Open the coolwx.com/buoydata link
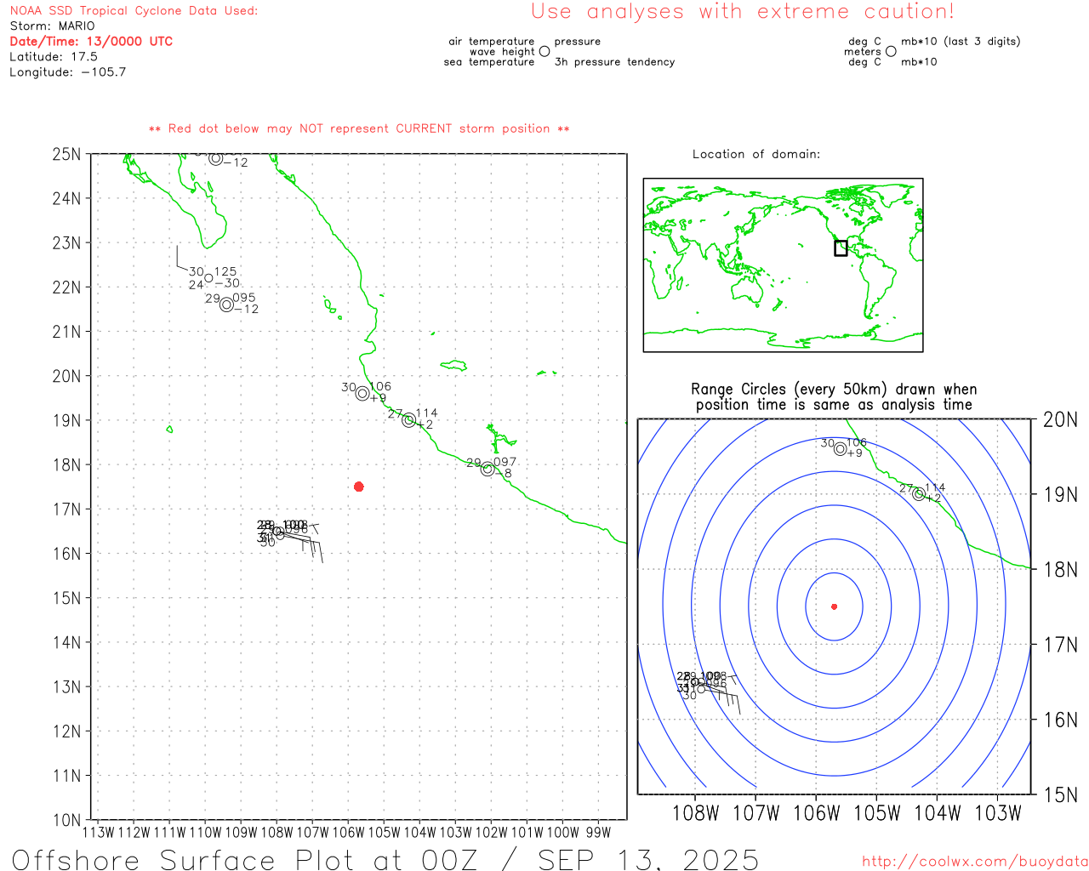The height and width of the screenshot is (871, 1089). (x=975, y=861)
